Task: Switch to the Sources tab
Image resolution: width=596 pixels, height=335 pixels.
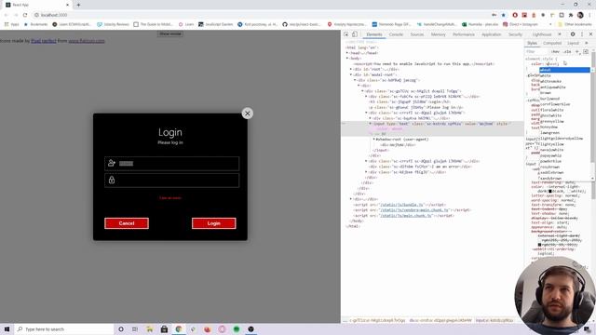Action: coord(416,34)
